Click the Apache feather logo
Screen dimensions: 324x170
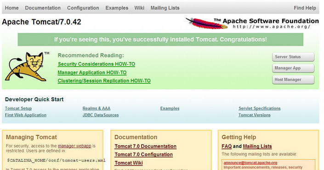point(207,23)
